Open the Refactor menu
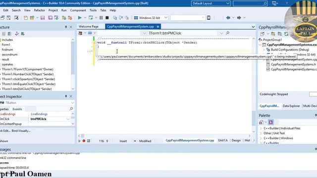The image size is (317, 178). (x=40, y=10)
